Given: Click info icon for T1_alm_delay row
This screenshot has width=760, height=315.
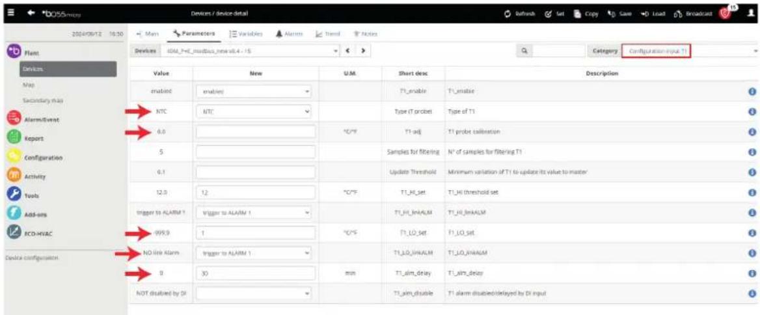Looking at the screenshot, I should 753,273.
